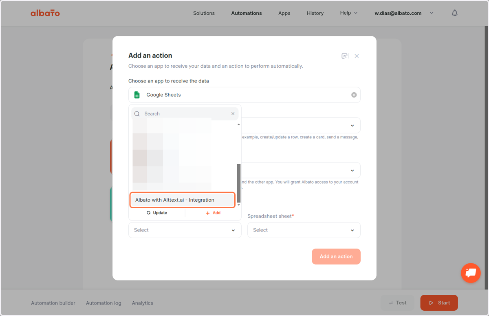Viewport: 489px width, 316px height.
Task: Click the Albato logo
Action: click(45, 13)
